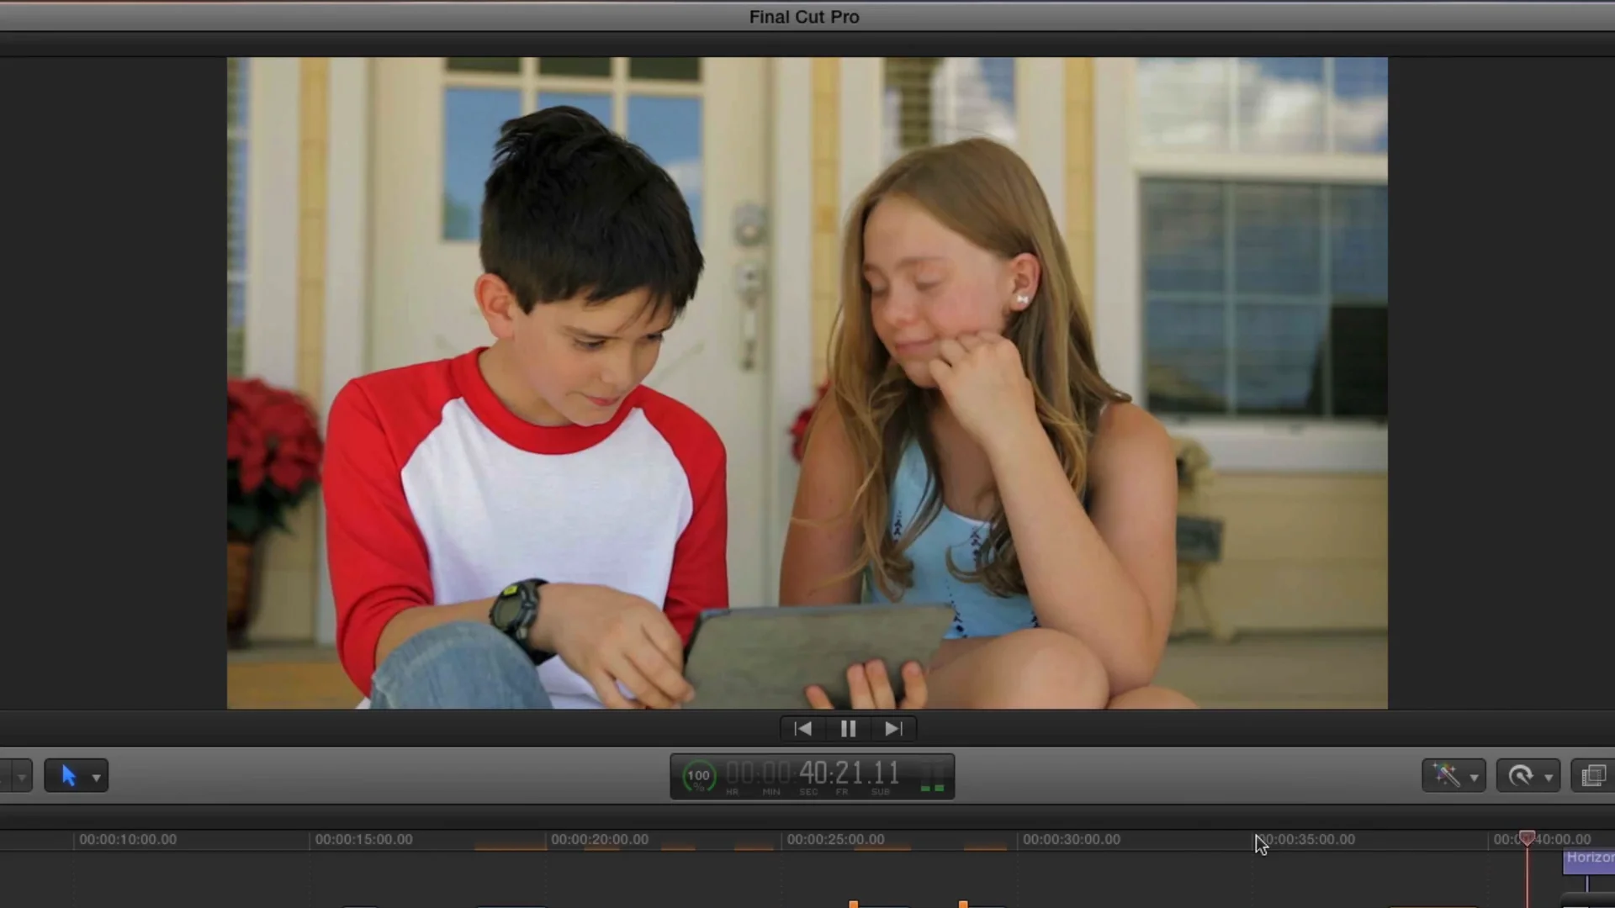Click the magic wand Enhancements icon
Screen dimensions: 1615x908
[1446, 775]
